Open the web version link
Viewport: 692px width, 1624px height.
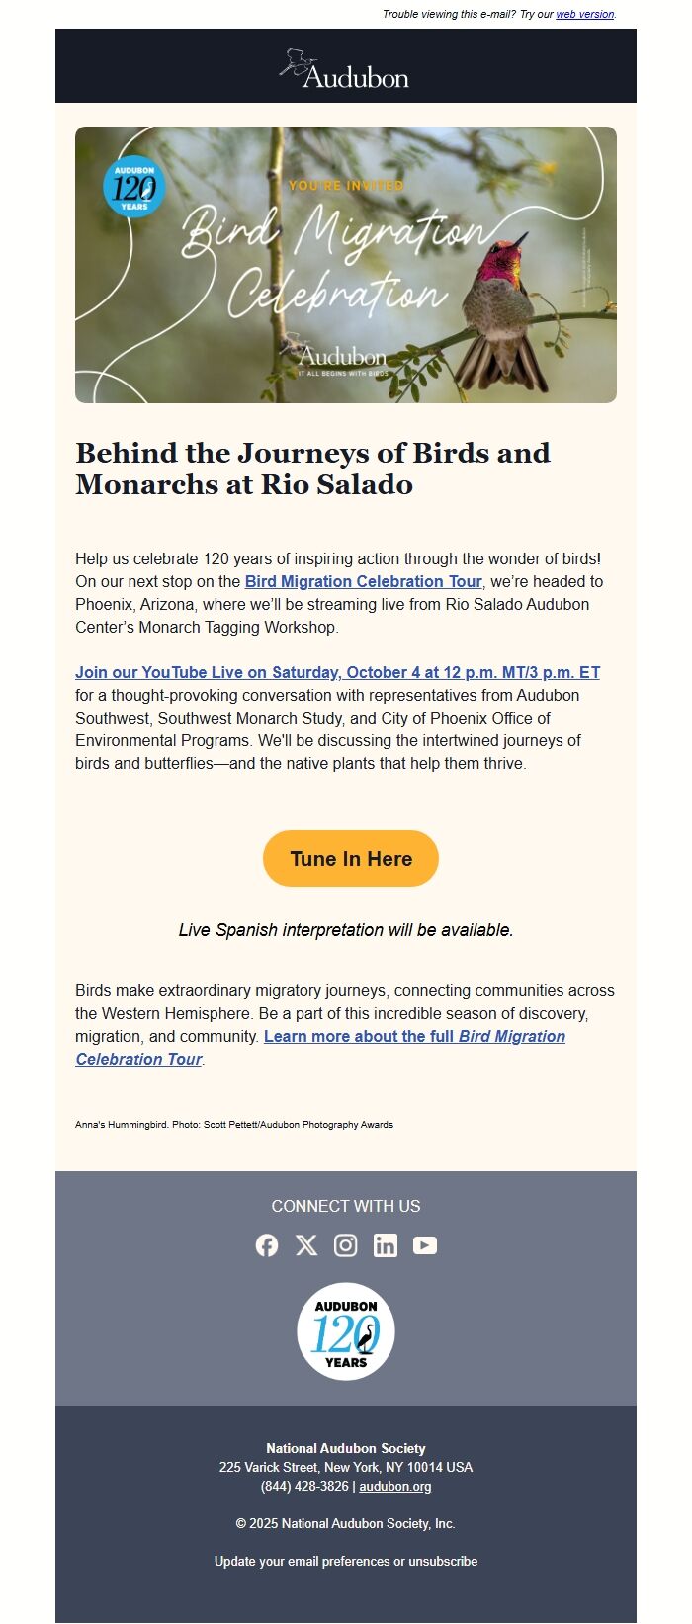[x=584, y=15]
